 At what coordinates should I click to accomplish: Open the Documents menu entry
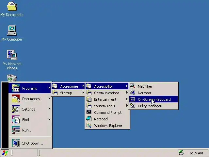[x=30, y=98]
